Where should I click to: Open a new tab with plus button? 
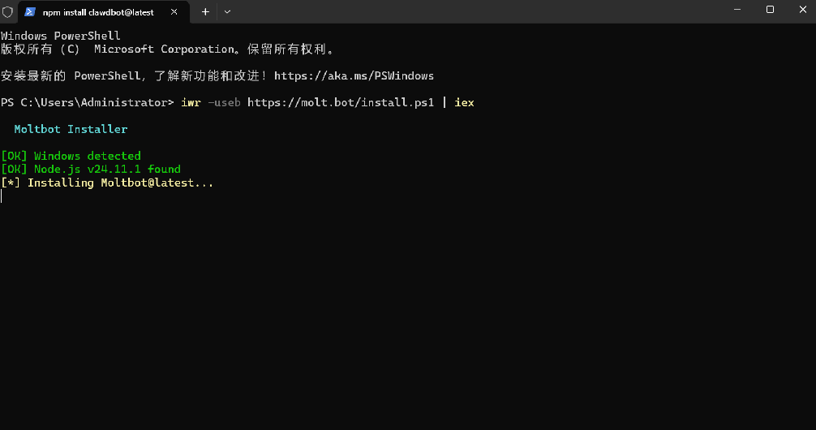point(205,12)
